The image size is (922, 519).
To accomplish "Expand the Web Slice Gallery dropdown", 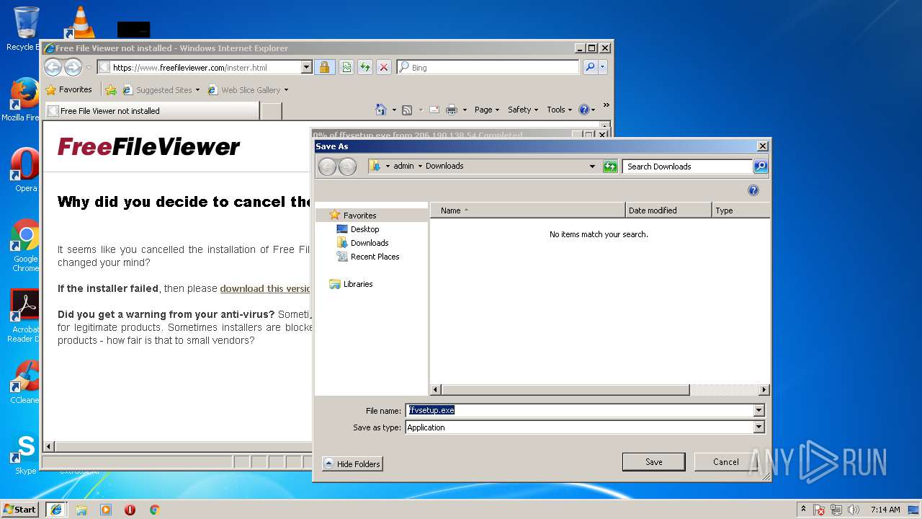I will tap(286, 90).
